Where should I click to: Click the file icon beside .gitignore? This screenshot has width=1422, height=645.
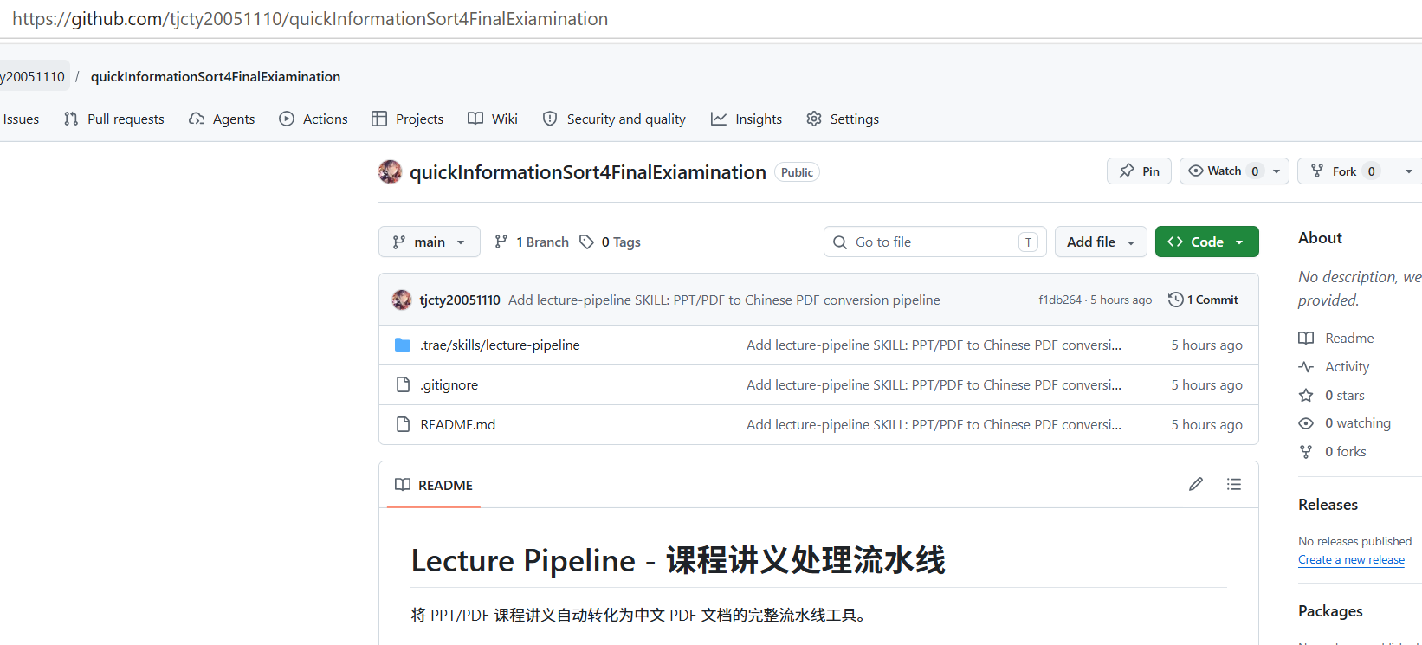coord(403,384)
